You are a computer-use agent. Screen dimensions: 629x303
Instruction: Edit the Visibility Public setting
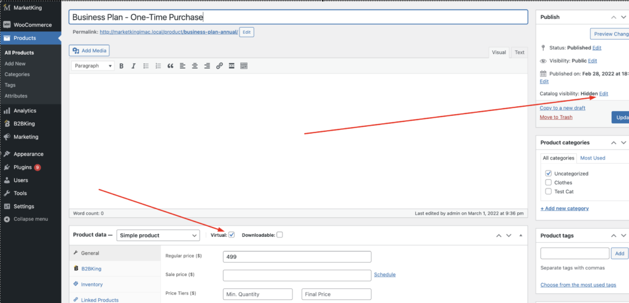pos(593,61)
